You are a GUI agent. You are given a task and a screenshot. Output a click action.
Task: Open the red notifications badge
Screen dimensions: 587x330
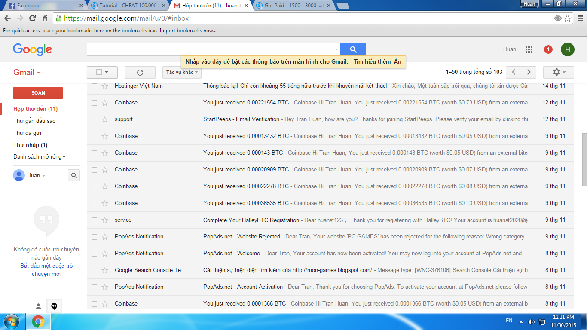pyautogui.click(x=548, y=49)
